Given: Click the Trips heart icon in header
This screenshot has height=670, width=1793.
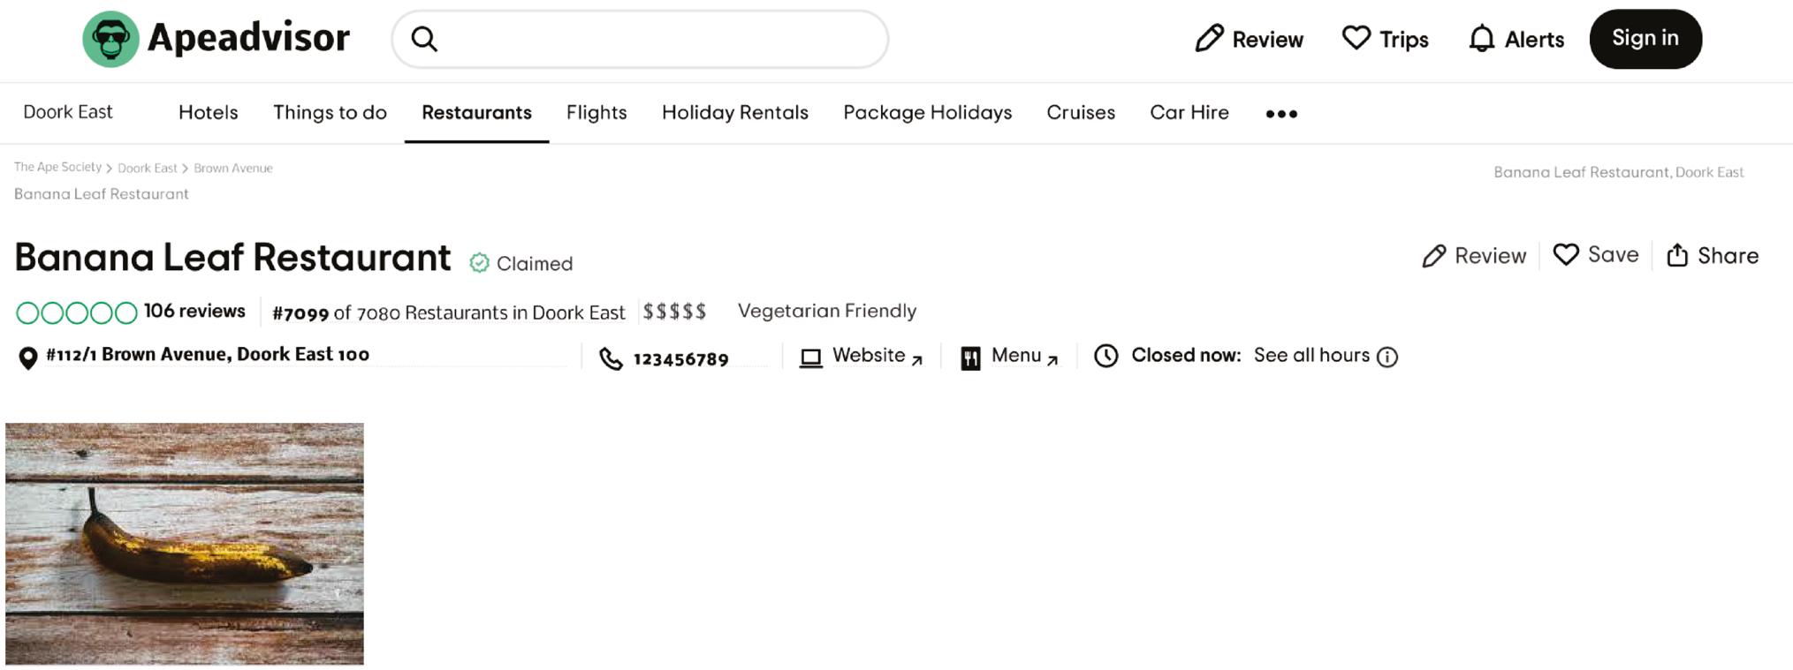Looking at the screenshot, I should pos(1356,39).
